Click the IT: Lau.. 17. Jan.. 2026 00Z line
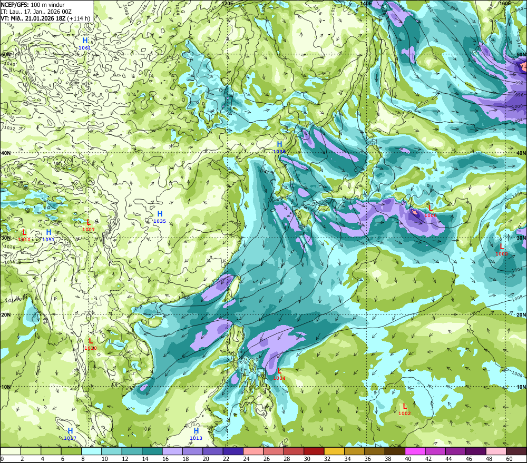The height and width of the screenshot is (463, 527). (36, 12)
